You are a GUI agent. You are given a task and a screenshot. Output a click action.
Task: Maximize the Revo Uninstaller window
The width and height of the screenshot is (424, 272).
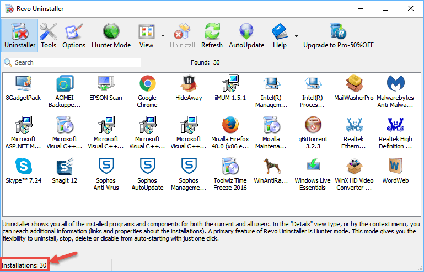click(x=385, y=8)
